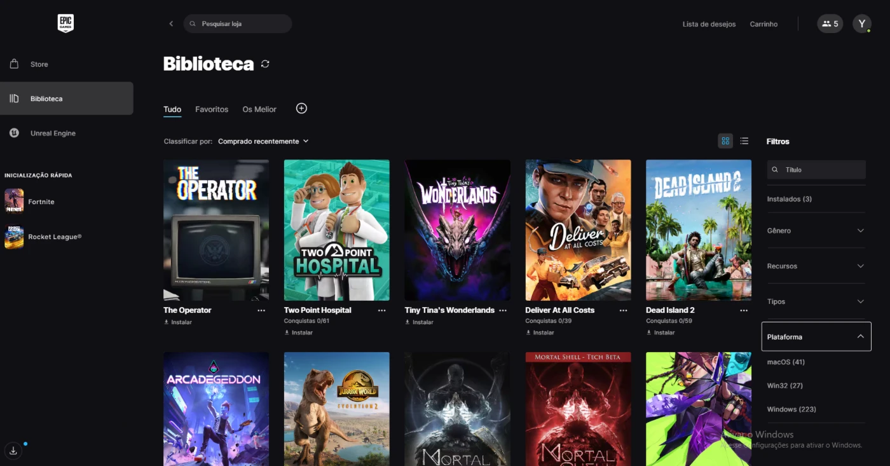Open the Arcadegeddon cover
Viewport: 890px width, 466px height.
click(216, 409)
